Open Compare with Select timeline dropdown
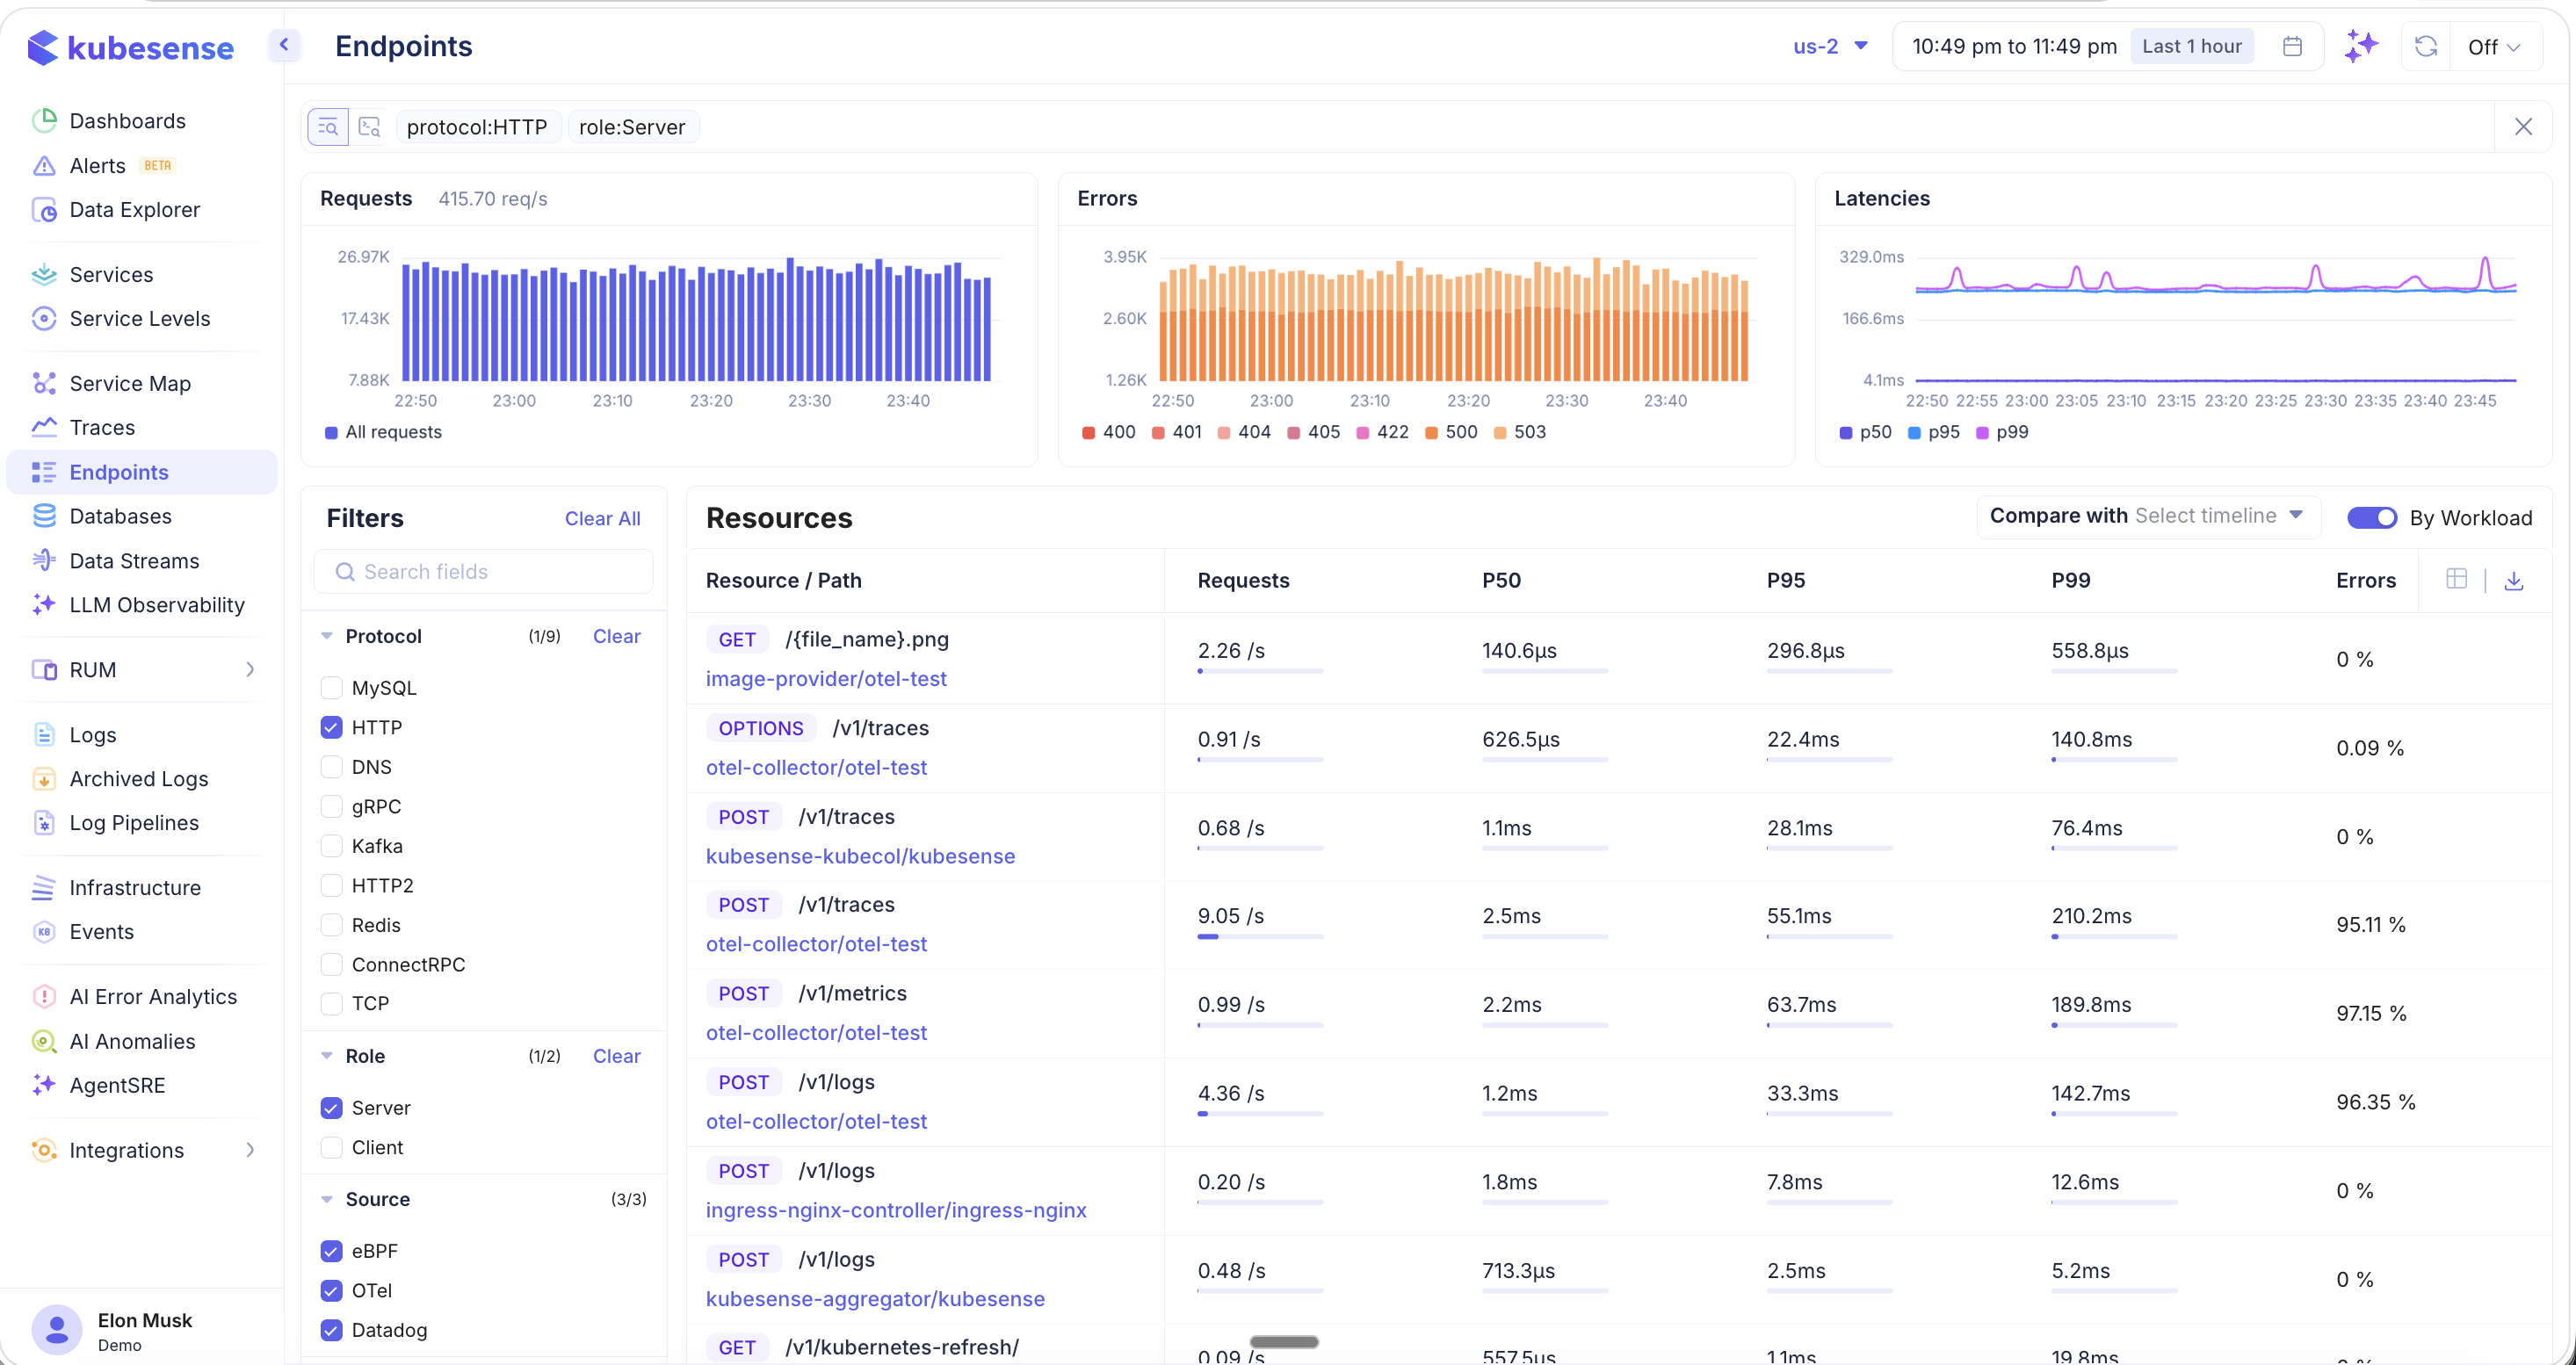The image size is (2576, 1365). click(2147, 516)
